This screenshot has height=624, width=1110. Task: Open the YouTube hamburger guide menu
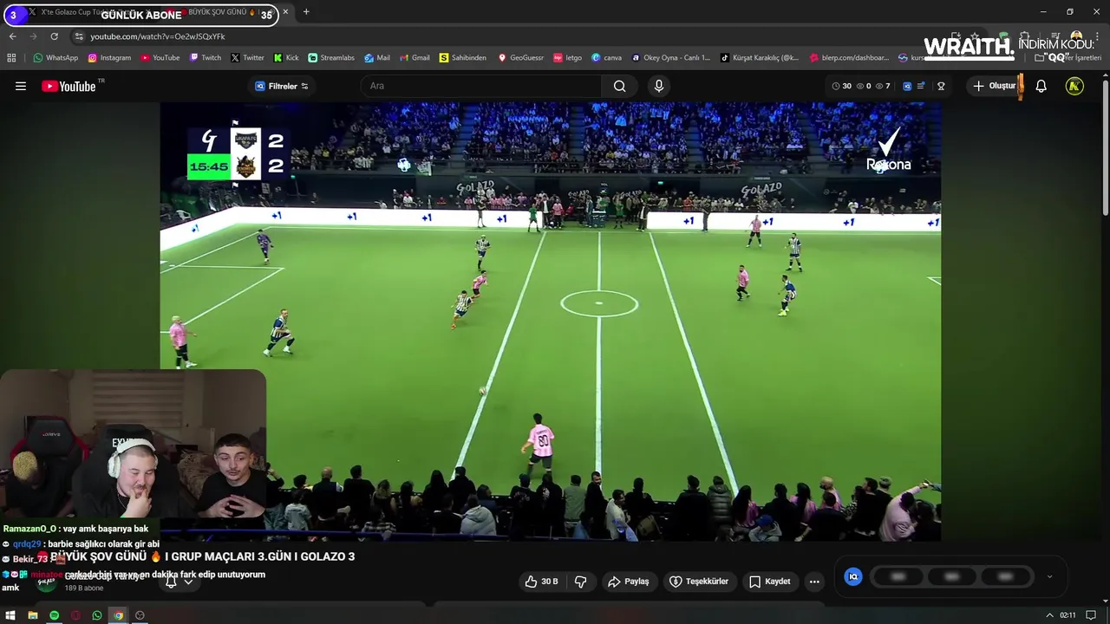coord(21,86)
